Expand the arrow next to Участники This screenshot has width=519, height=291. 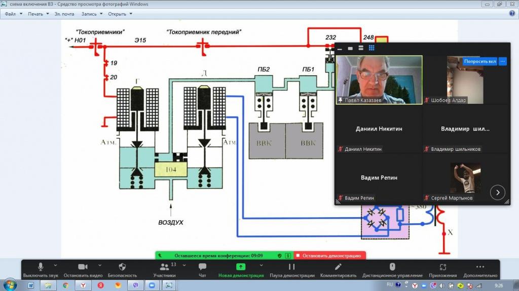pos(184,265)
